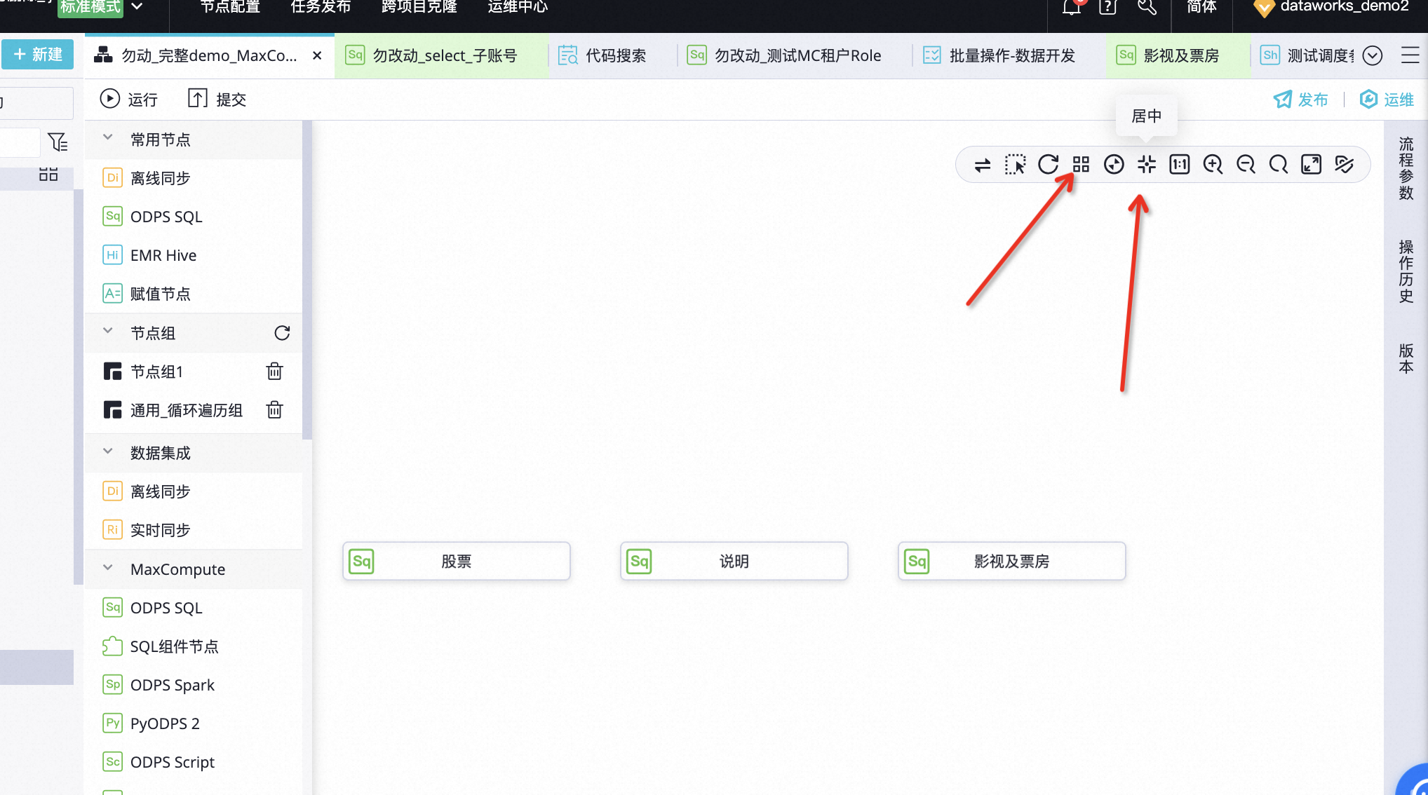
Task: Click the refresh icon in canvas toolbar
Action: pyautogui.click(x=1048, y=165)
